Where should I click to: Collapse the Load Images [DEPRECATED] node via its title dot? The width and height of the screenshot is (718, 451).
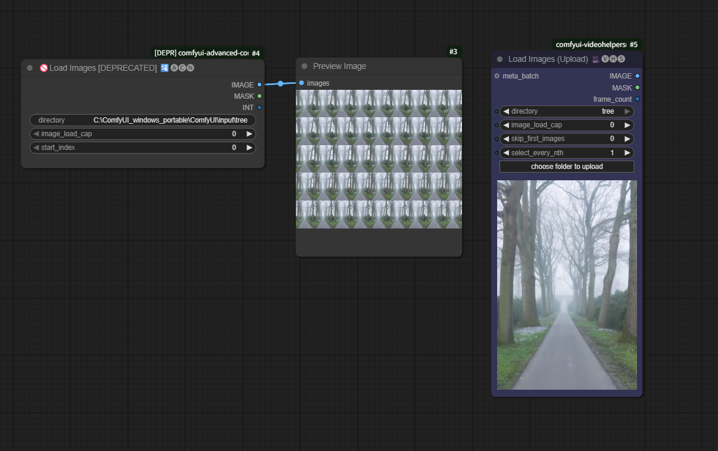click(30, 68)
